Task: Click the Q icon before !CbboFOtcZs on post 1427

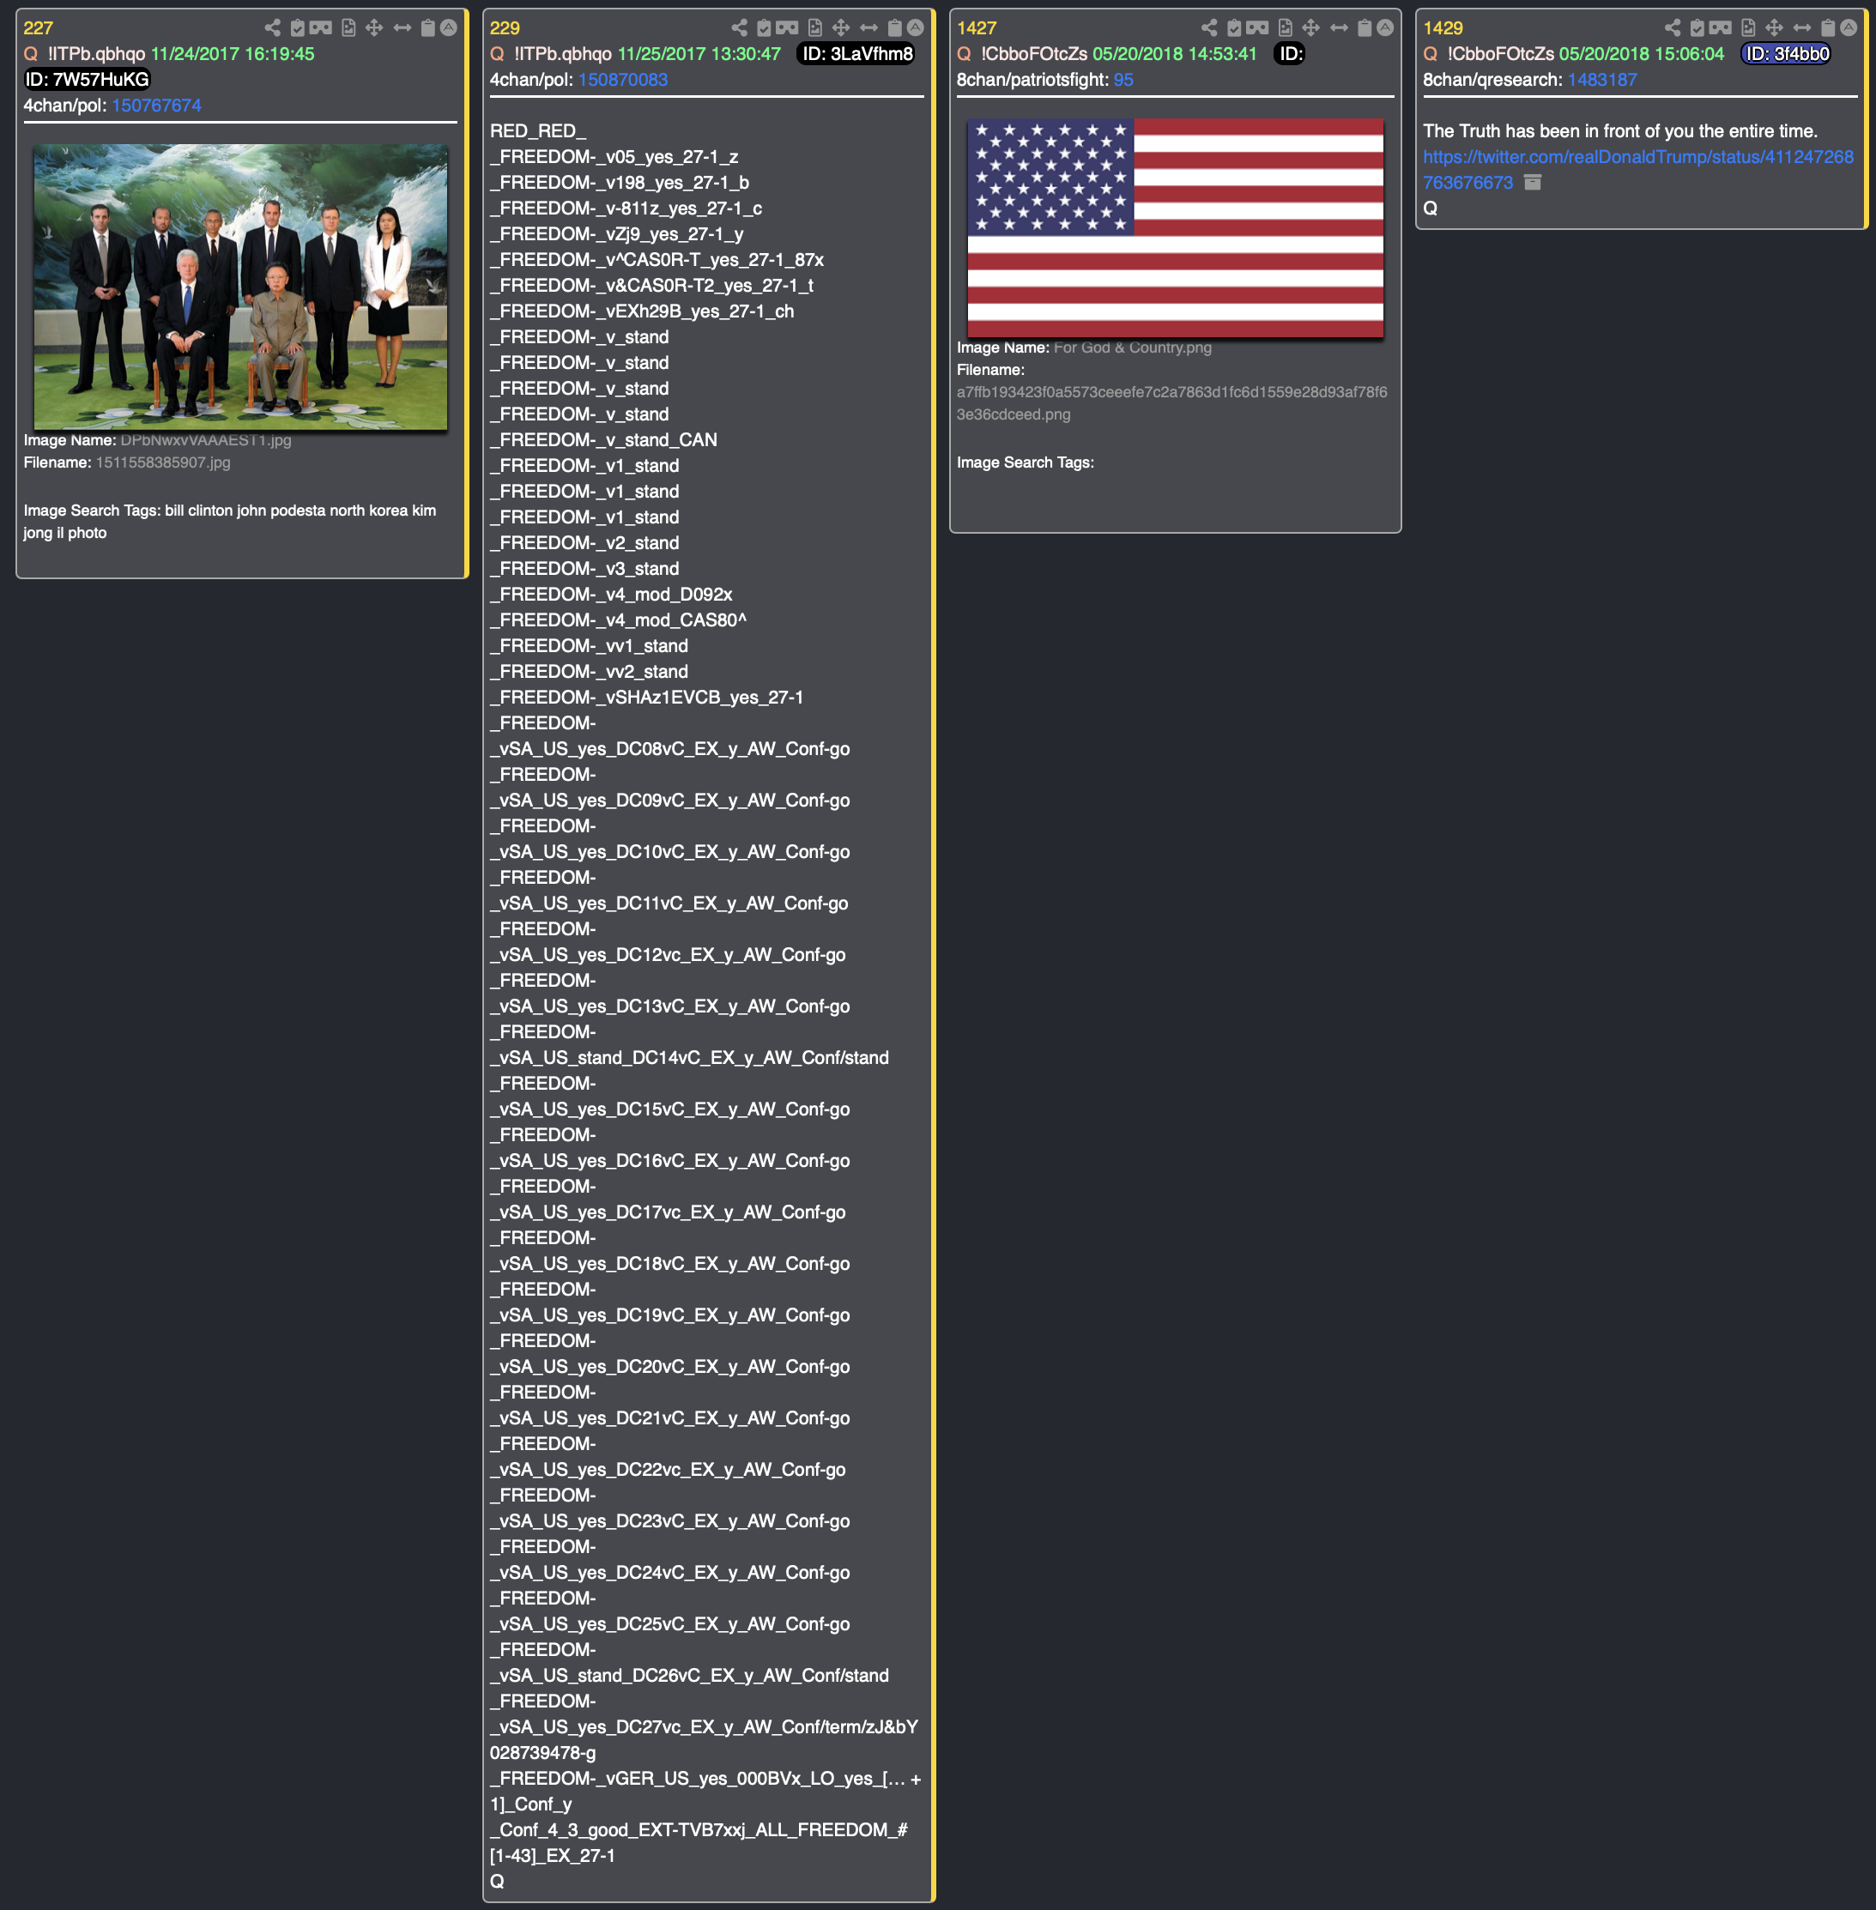Action: tap(964, 54)
